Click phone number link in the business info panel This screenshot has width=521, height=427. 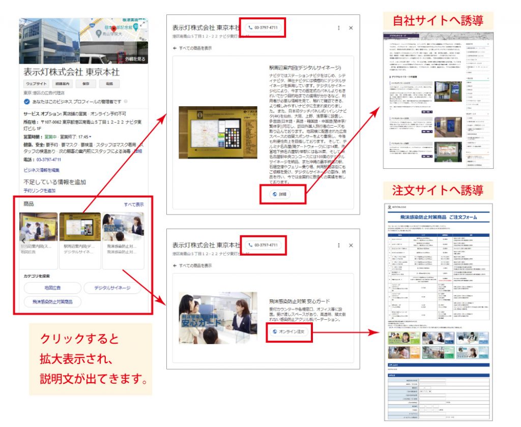pos(48,160)
